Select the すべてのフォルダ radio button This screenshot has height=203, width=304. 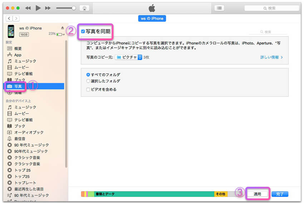tap(88, 75)
